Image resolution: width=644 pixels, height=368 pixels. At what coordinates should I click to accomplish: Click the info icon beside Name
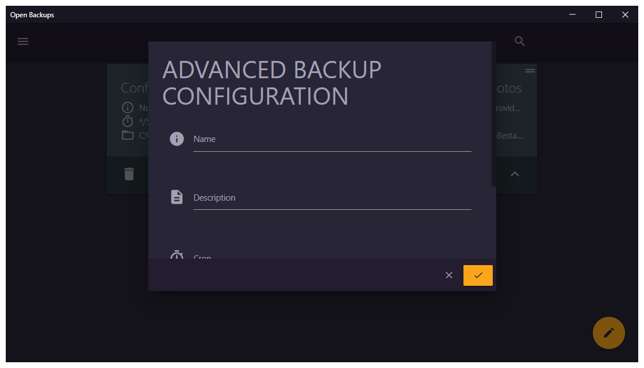pyautogui.click(x=177, y=139)
